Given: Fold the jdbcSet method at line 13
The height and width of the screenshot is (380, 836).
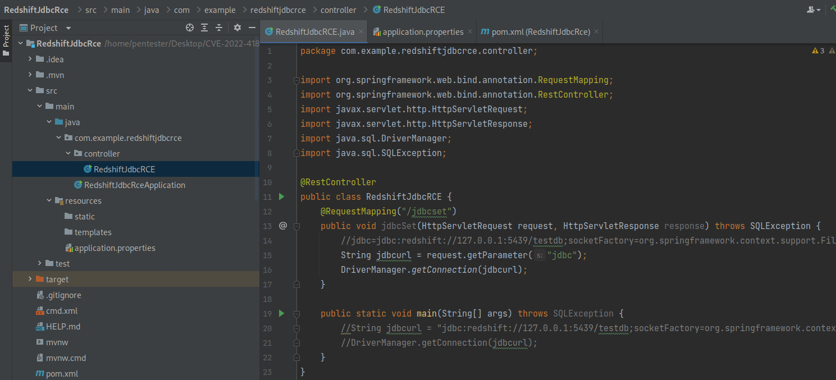Looking at the screenshot, I should click(x=296, y=226).
